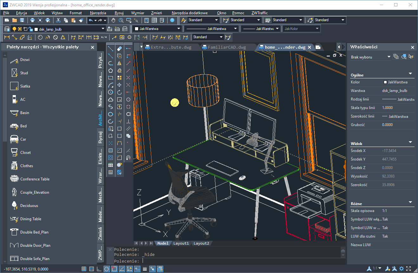Toggle polar tracking in the status bar
Image resolution: width=418 pixels, height=273 pixels.
[106, 269]
